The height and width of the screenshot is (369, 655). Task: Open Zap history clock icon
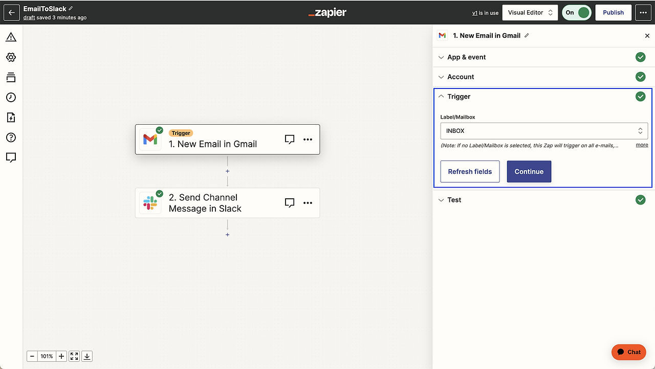11,97
